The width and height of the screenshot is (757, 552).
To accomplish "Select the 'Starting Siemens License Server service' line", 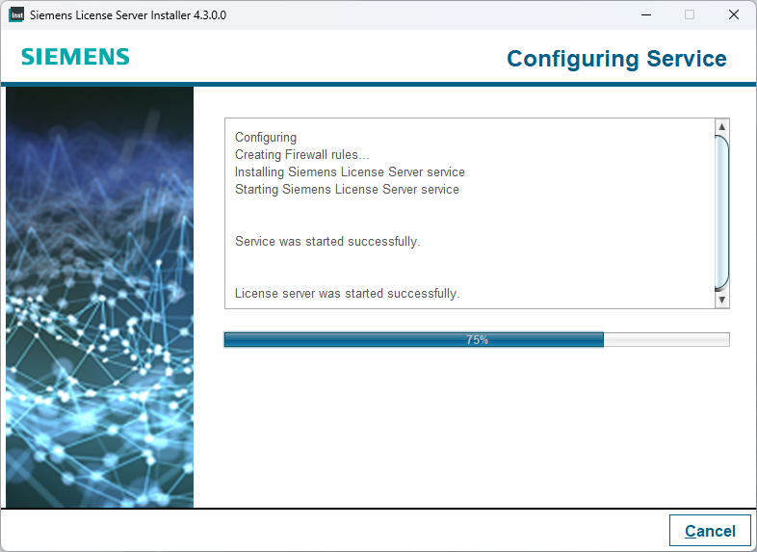I will [x=347, y=190].
